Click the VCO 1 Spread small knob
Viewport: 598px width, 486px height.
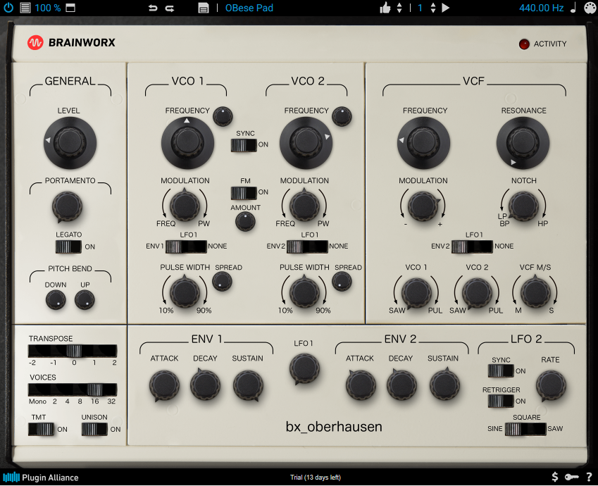(222, 282)
